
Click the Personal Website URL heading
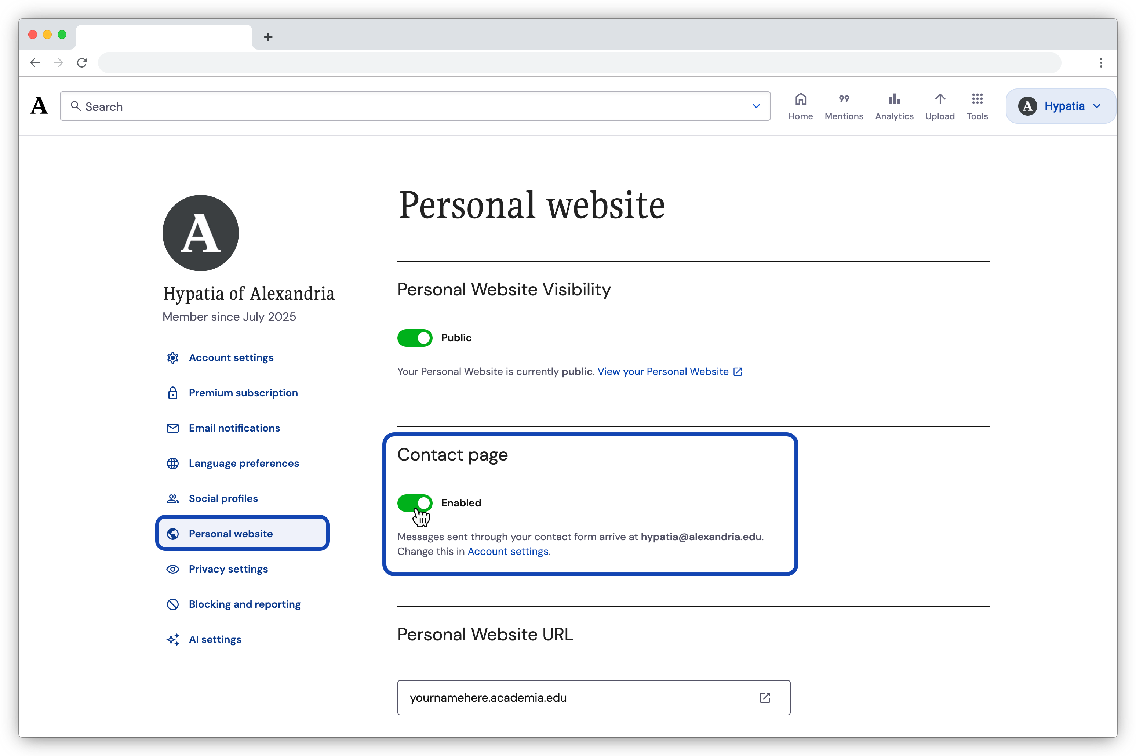485,635
